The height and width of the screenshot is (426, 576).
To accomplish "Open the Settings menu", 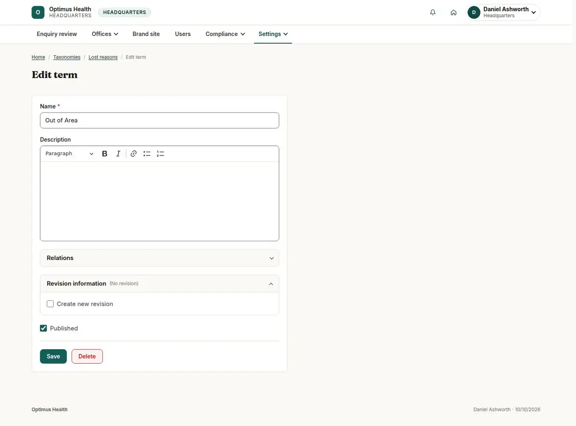I will coord(273,34).
